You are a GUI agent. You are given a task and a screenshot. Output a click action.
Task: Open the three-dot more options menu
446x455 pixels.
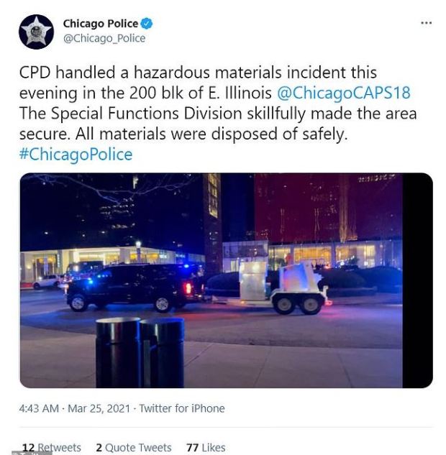click(427, 22)
